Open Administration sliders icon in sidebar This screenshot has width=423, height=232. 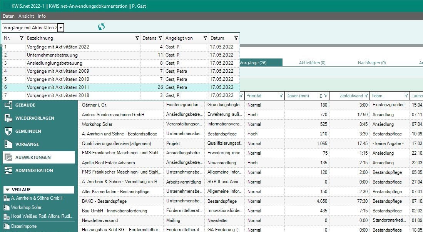8,170
